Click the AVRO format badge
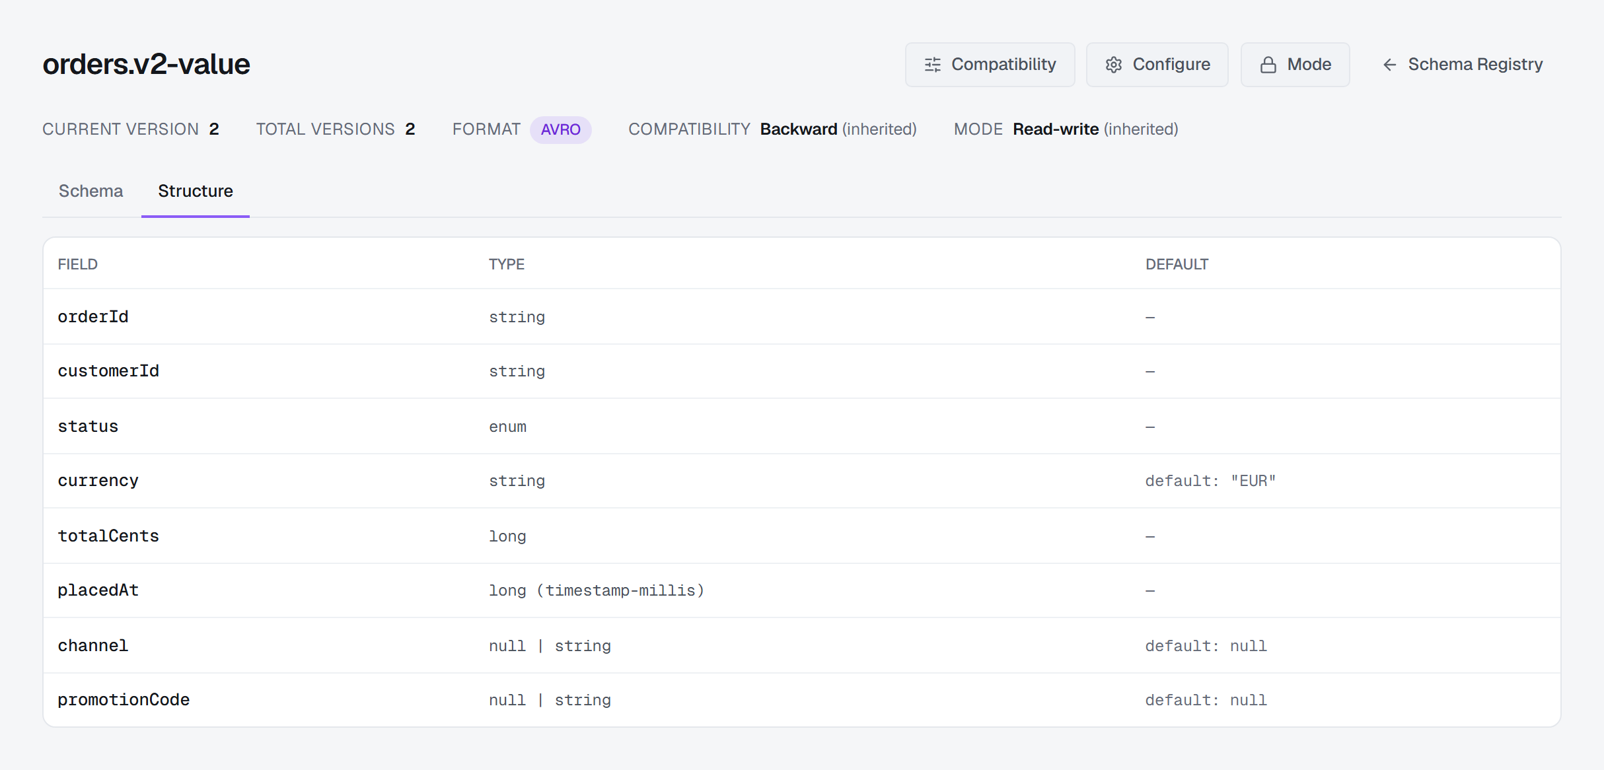This screenshot has height=770, width=1604. click(x=560, y=129)
